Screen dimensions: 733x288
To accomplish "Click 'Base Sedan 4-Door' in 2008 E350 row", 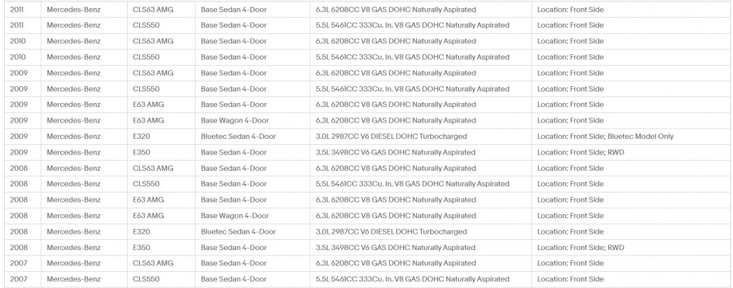I will tap(233, 247).
